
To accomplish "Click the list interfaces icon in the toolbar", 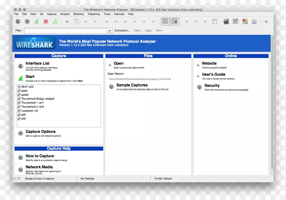I will click(18, 21).
